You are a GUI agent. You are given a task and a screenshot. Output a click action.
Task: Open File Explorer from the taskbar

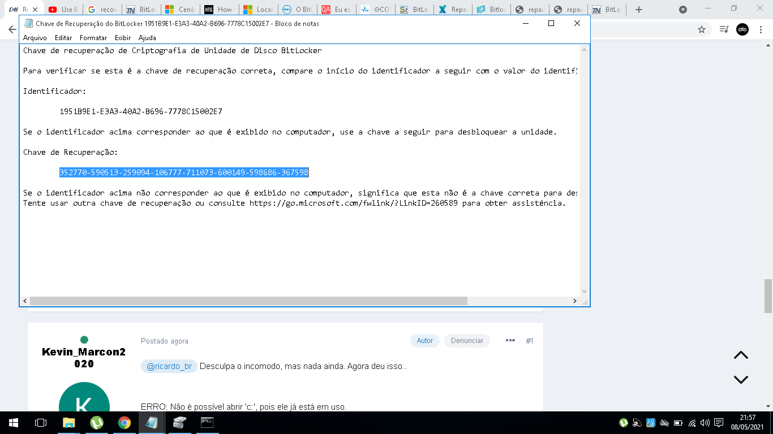(68, 423)
